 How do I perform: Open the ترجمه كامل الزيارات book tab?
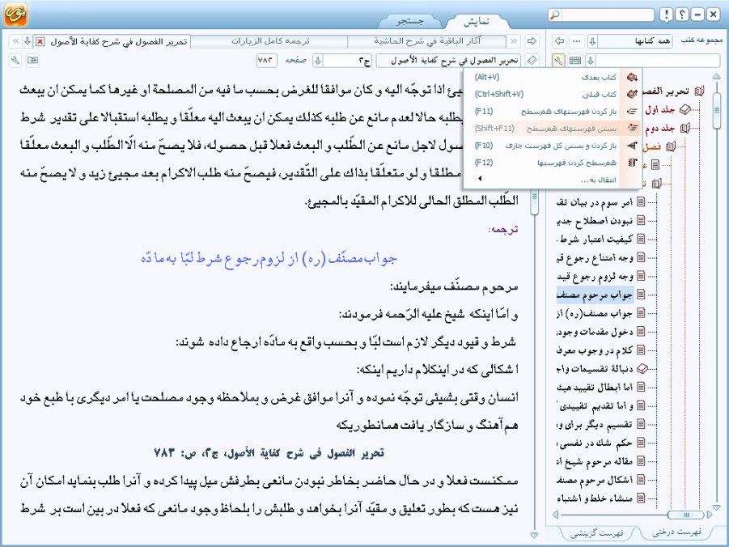[x=269, y=41]
